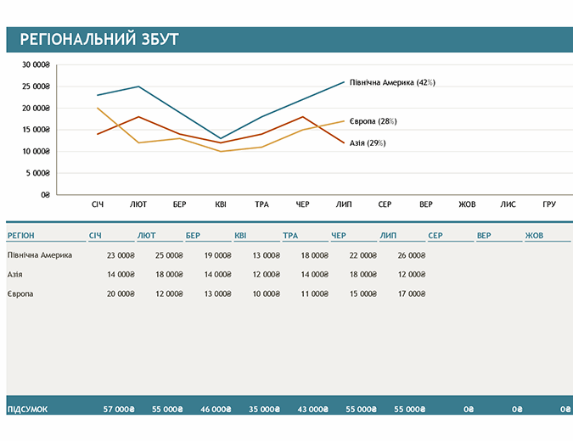Select the 30 000₴ vertical axis label
Viewport: 573px width, 441px height.
36,64
